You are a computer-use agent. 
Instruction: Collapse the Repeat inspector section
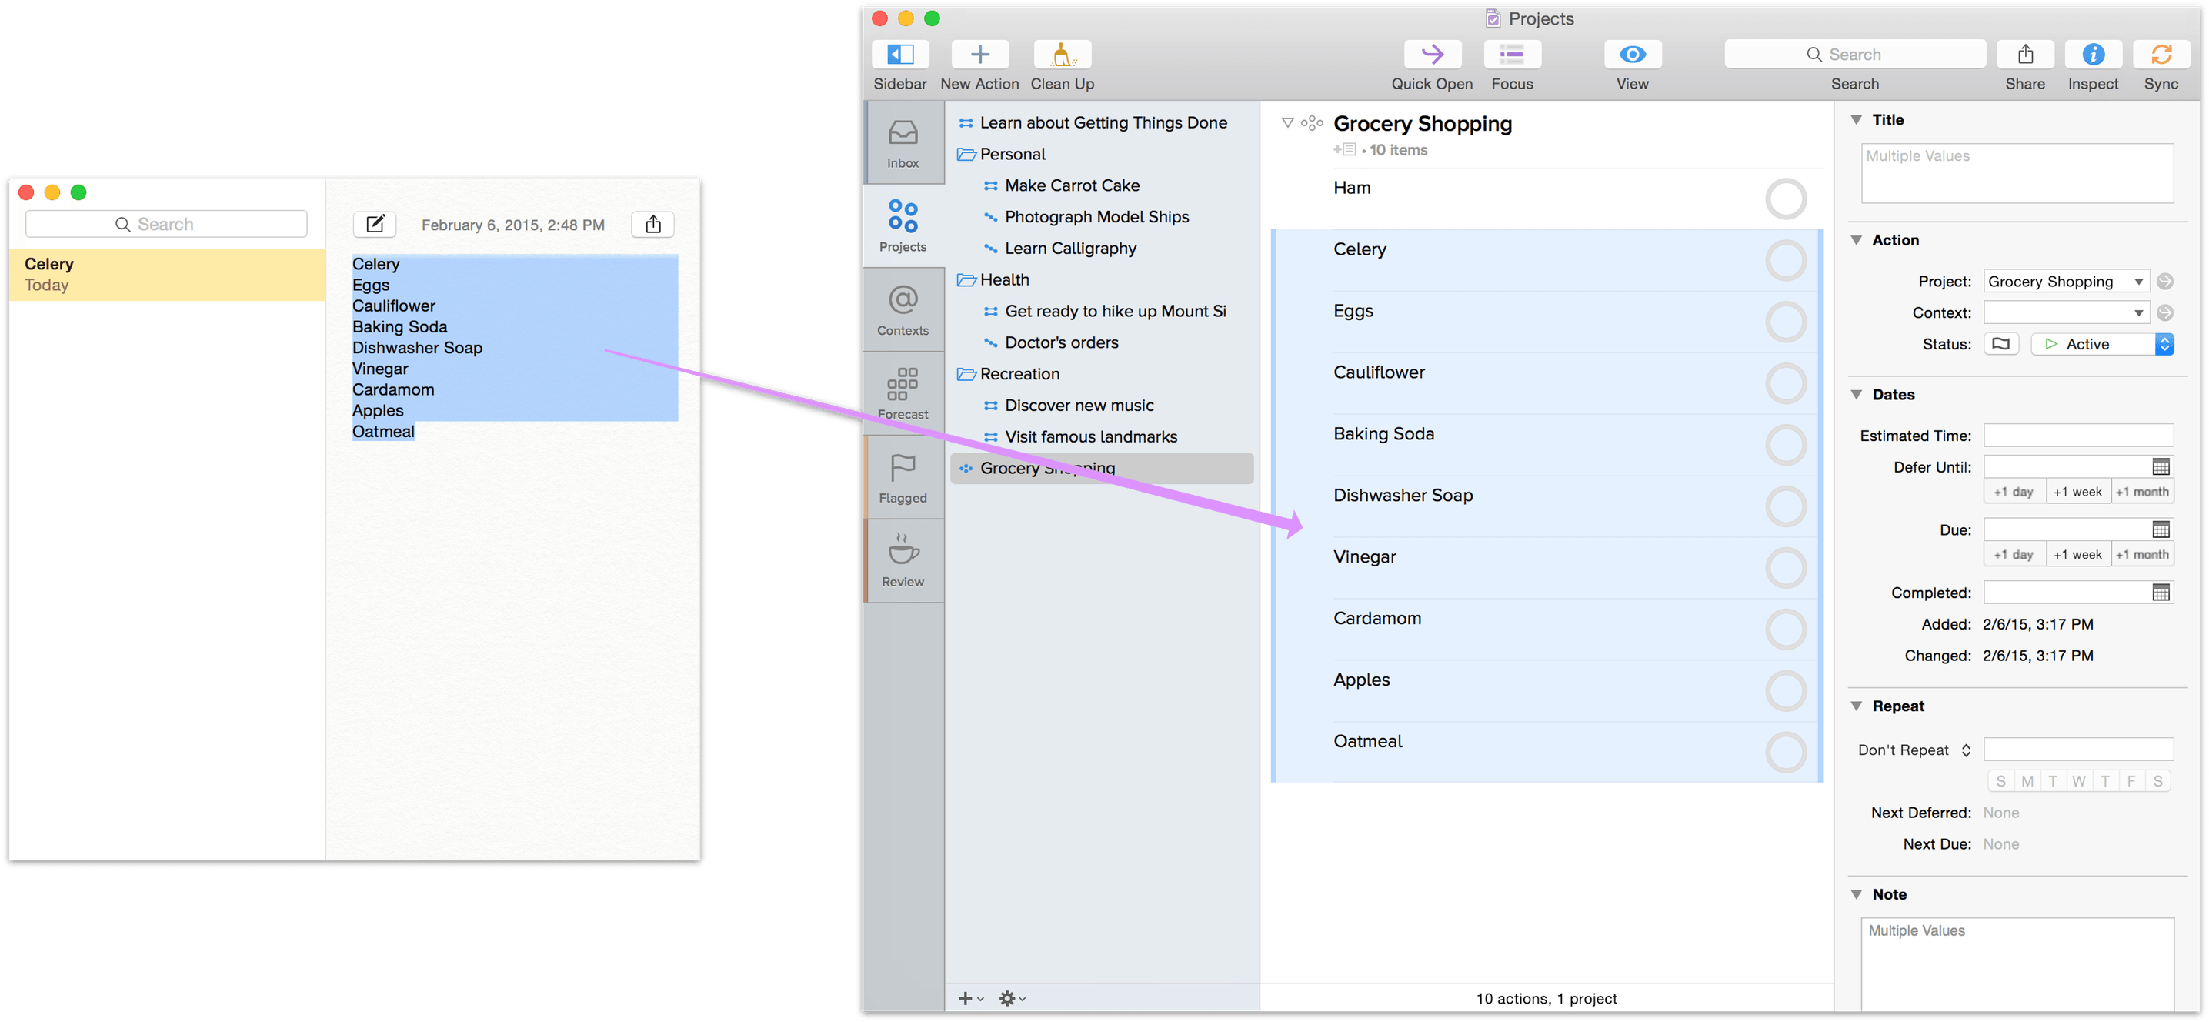1856,706
